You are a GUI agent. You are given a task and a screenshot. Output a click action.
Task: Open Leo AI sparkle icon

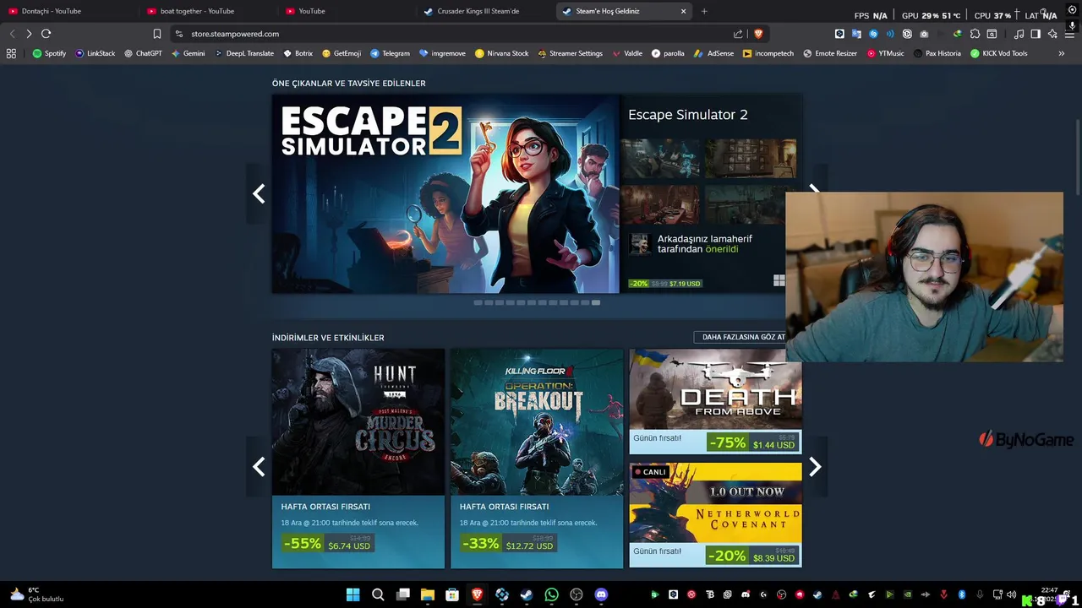pos(1052,34)
